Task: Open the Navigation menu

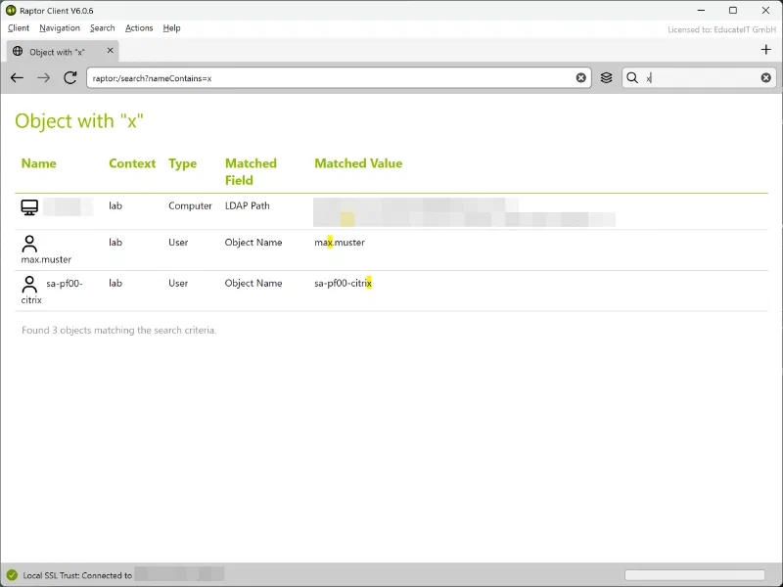Action: click(x=60, y=28)
